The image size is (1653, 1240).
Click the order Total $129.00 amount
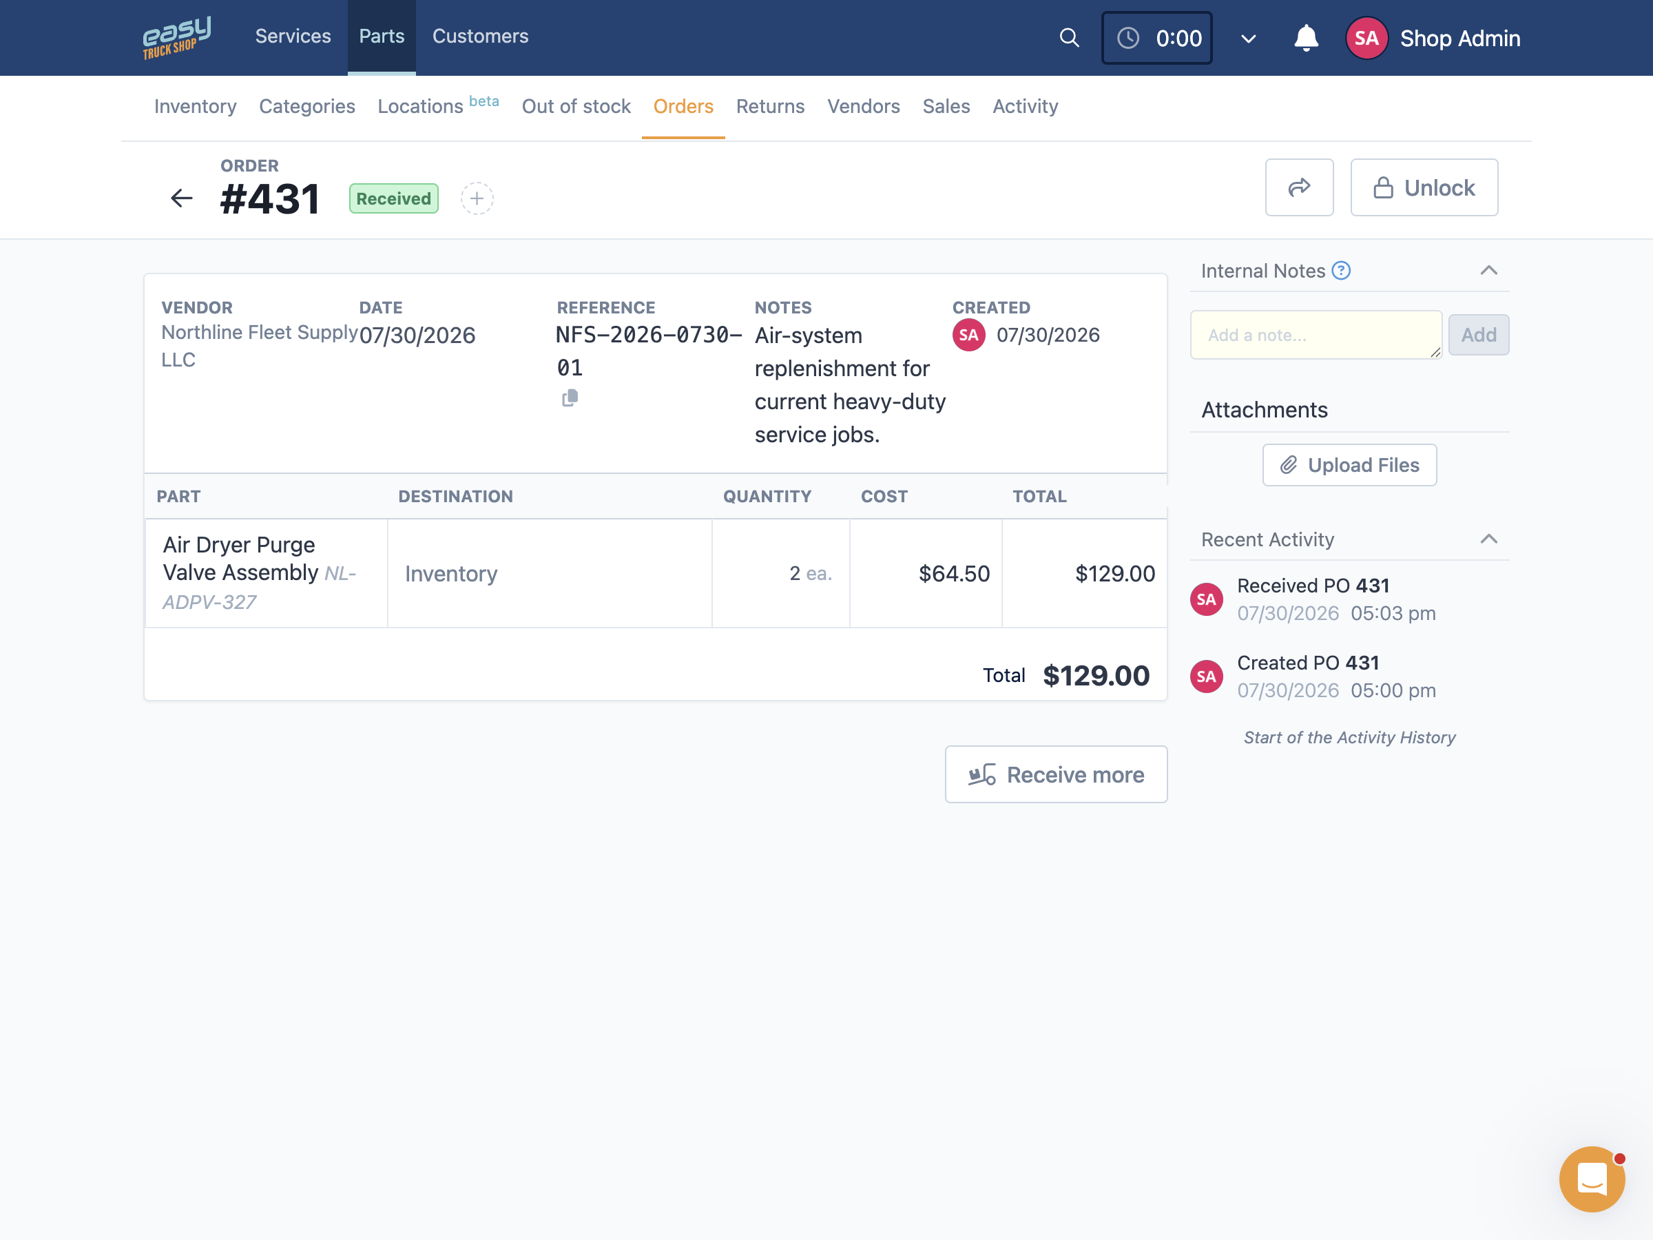tap(1096, 676)
